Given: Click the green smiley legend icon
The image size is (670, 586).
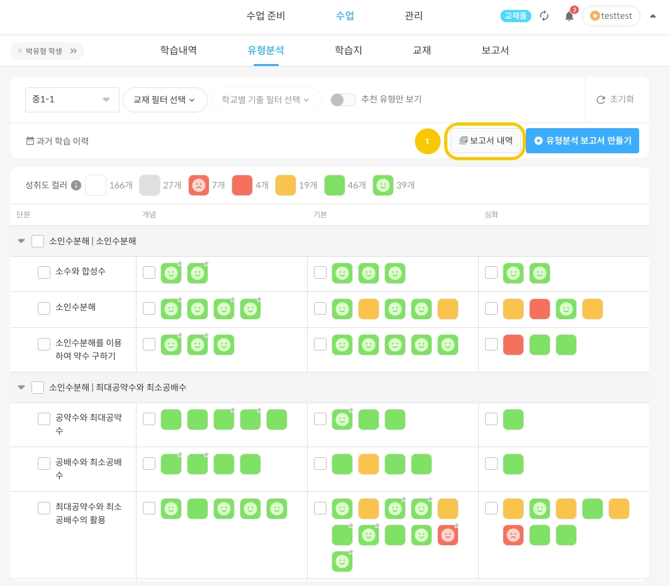Looking at the screenshot, I should (x=382, y=185).
